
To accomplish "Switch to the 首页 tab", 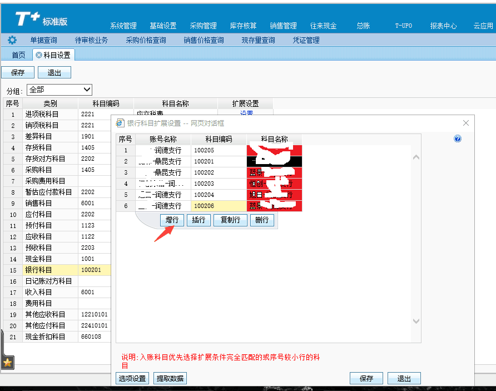I will pyautogui.click(x=18, y=55).
